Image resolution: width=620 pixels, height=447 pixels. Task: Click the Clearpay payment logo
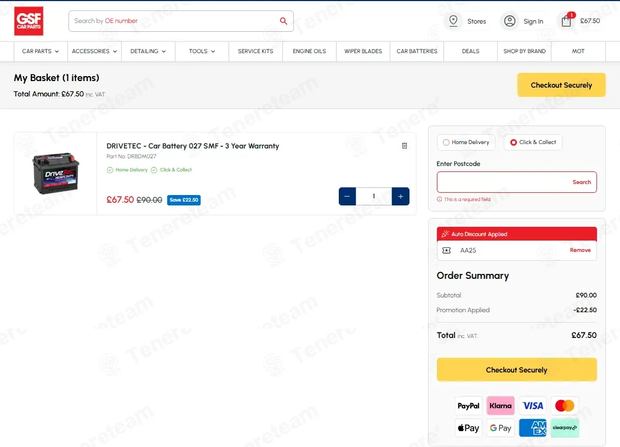pos(565,428)
